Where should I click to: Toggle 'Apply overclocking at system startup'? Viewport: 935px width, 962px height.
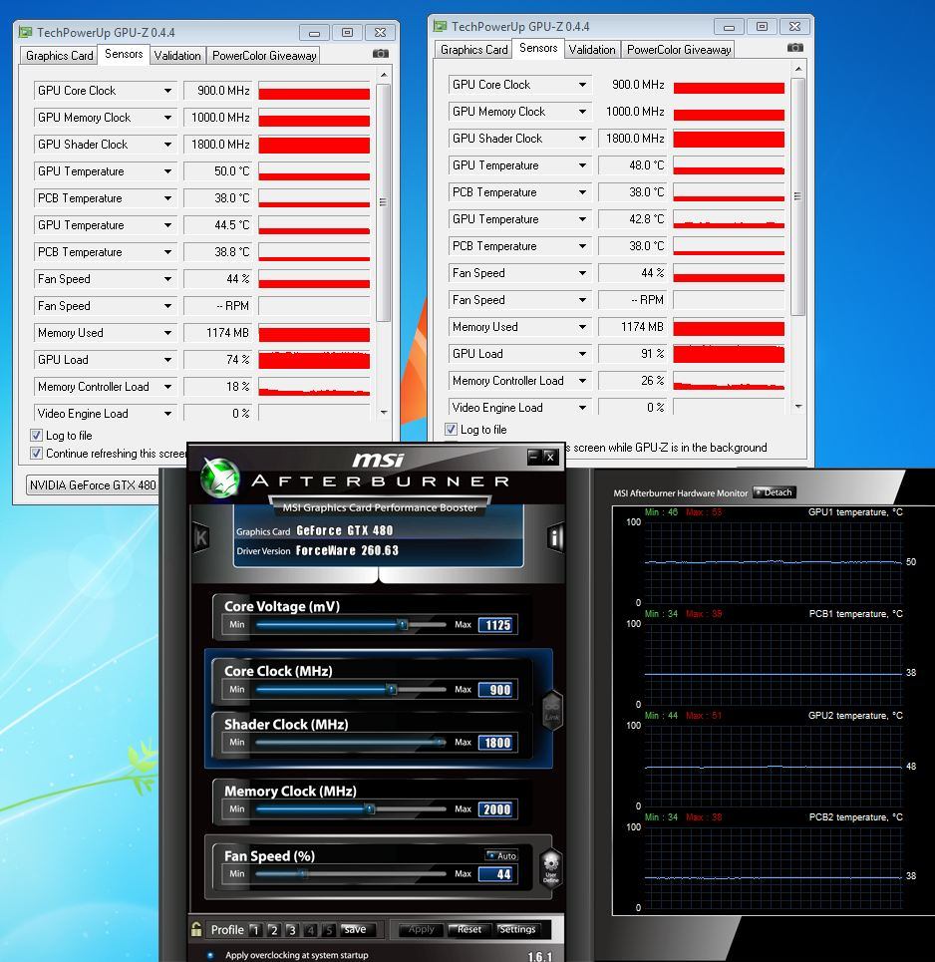tap(210, 955)
